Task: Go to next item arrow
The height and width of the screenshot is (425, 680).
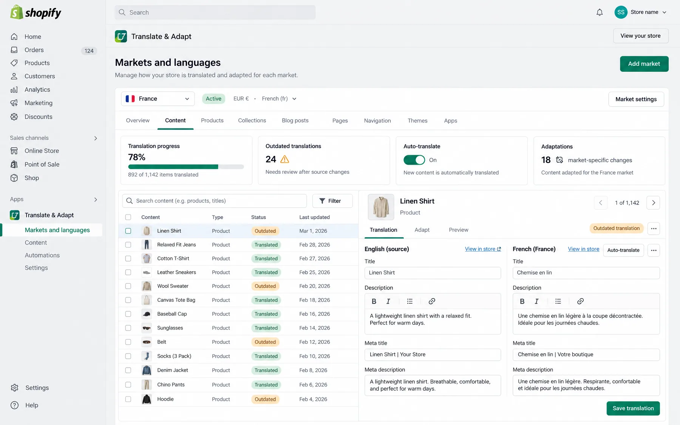Action: point(653,203)
